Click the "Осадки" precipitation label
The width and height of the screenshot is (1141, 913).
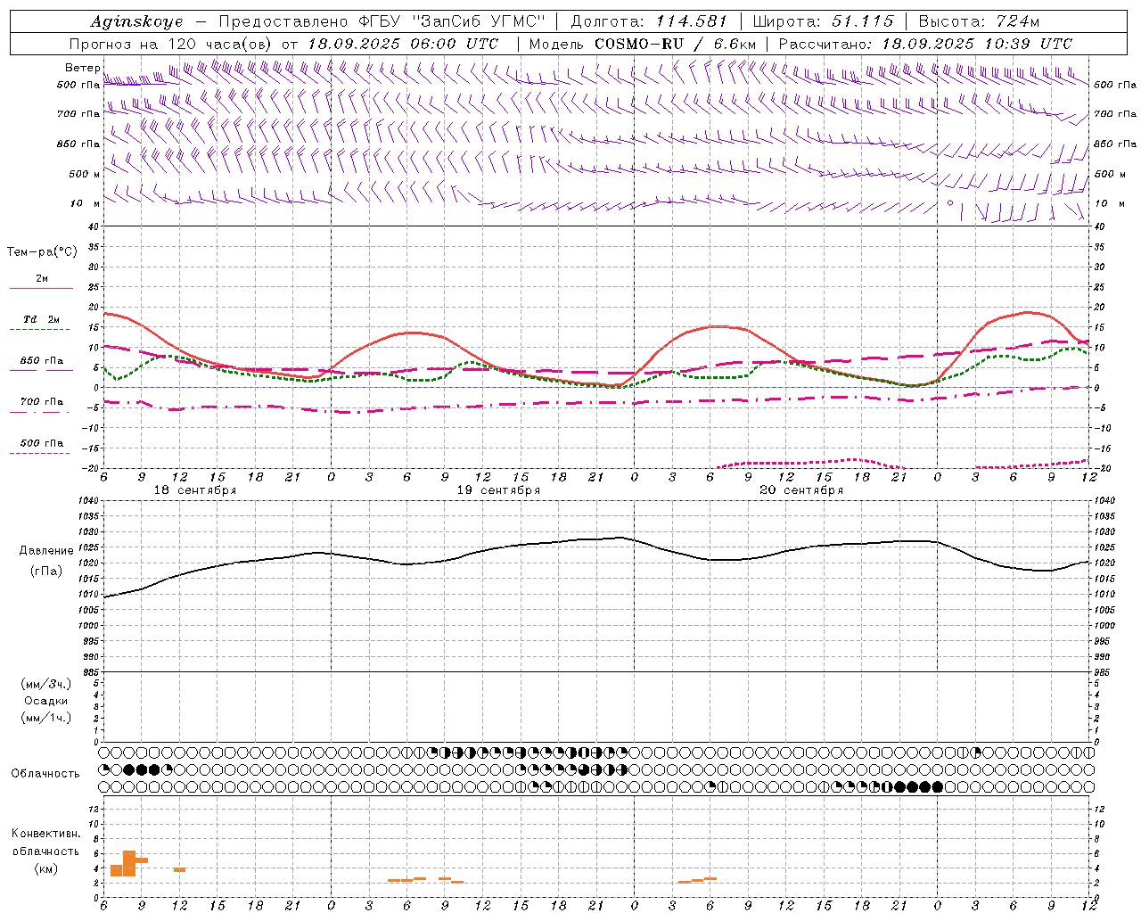point(46,701)
